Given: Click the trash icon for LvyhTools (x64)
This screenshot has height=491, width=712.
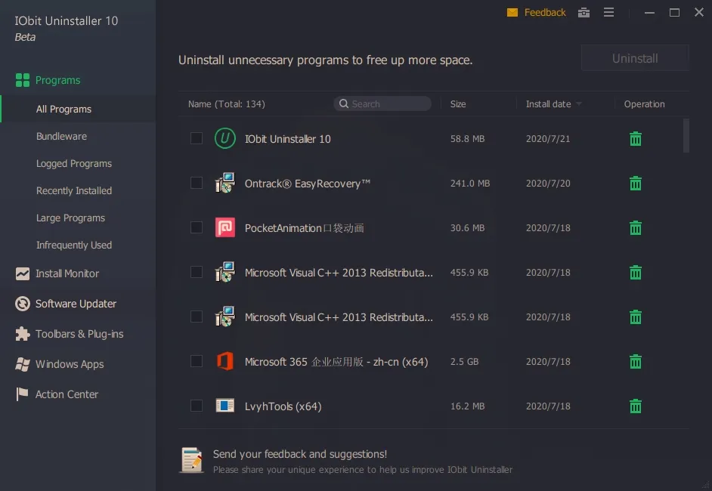Looking at the screenshot, I should click(636, 406).
